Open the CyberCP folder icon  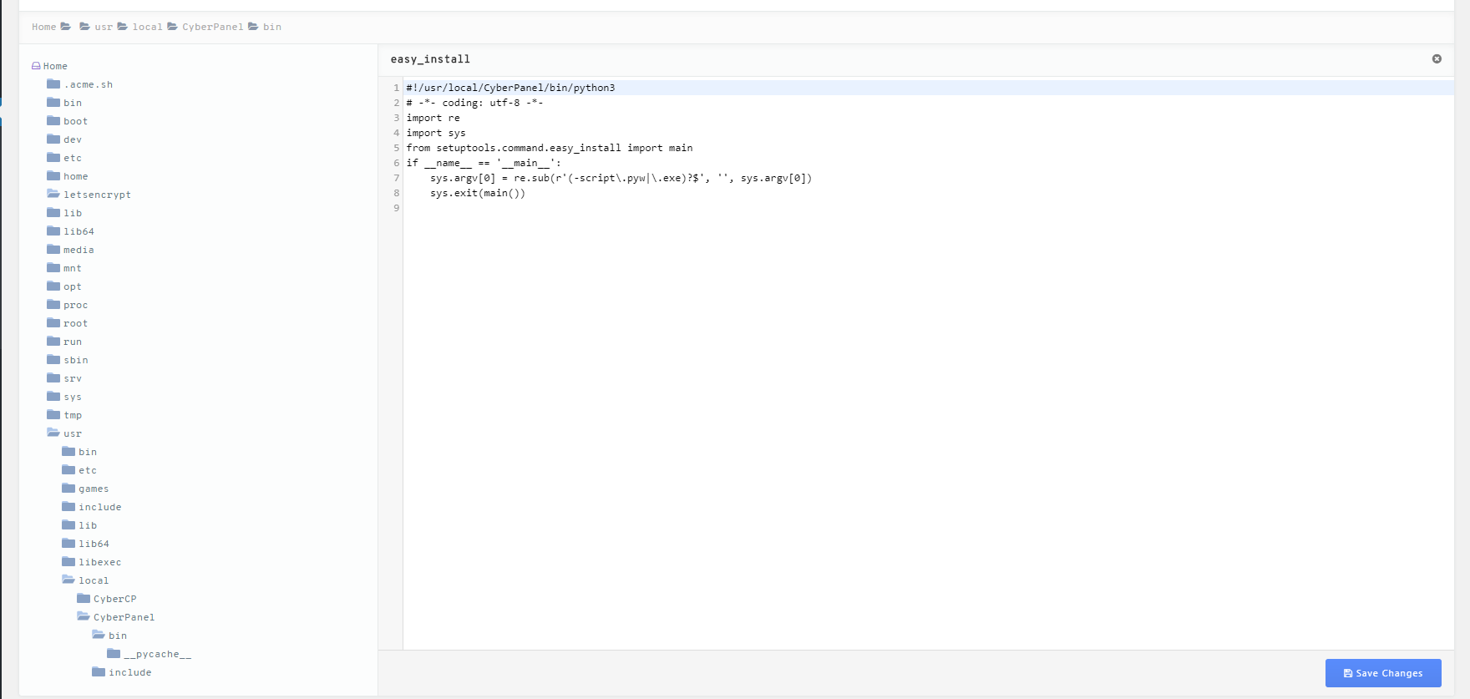84,598
